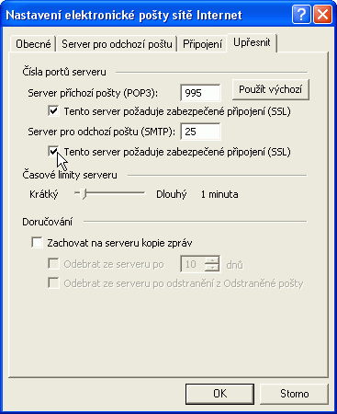Enable Zachovat na serveru kopie zpráv
The width and height of the screenshot is (337, 414).
pyautogui.click(x=37, y=243)
